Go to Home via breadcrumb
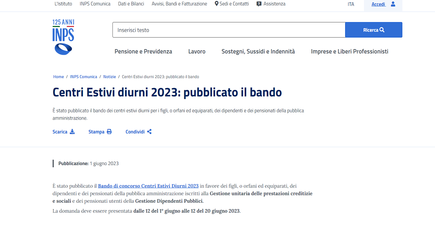435x229 pixels. pos(58,77)
